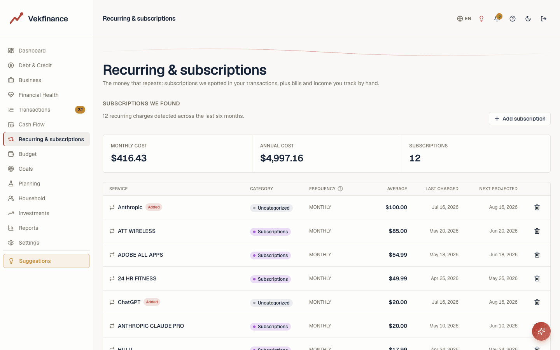Click the lightbulb tips icon in header
The height and width of the screenshot is (350, 560).
481,19
